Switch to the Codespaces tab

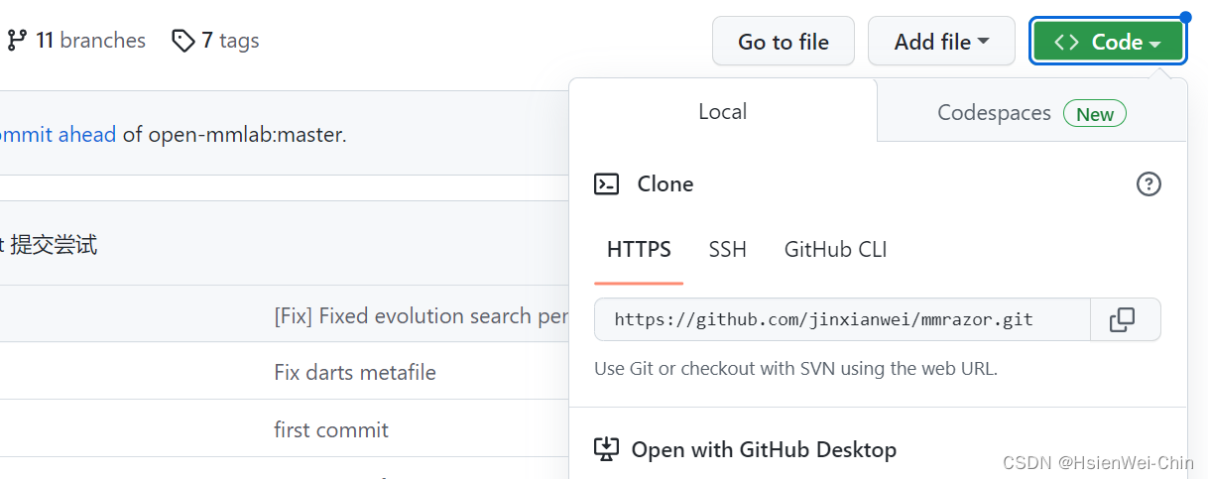(1031, 112)
